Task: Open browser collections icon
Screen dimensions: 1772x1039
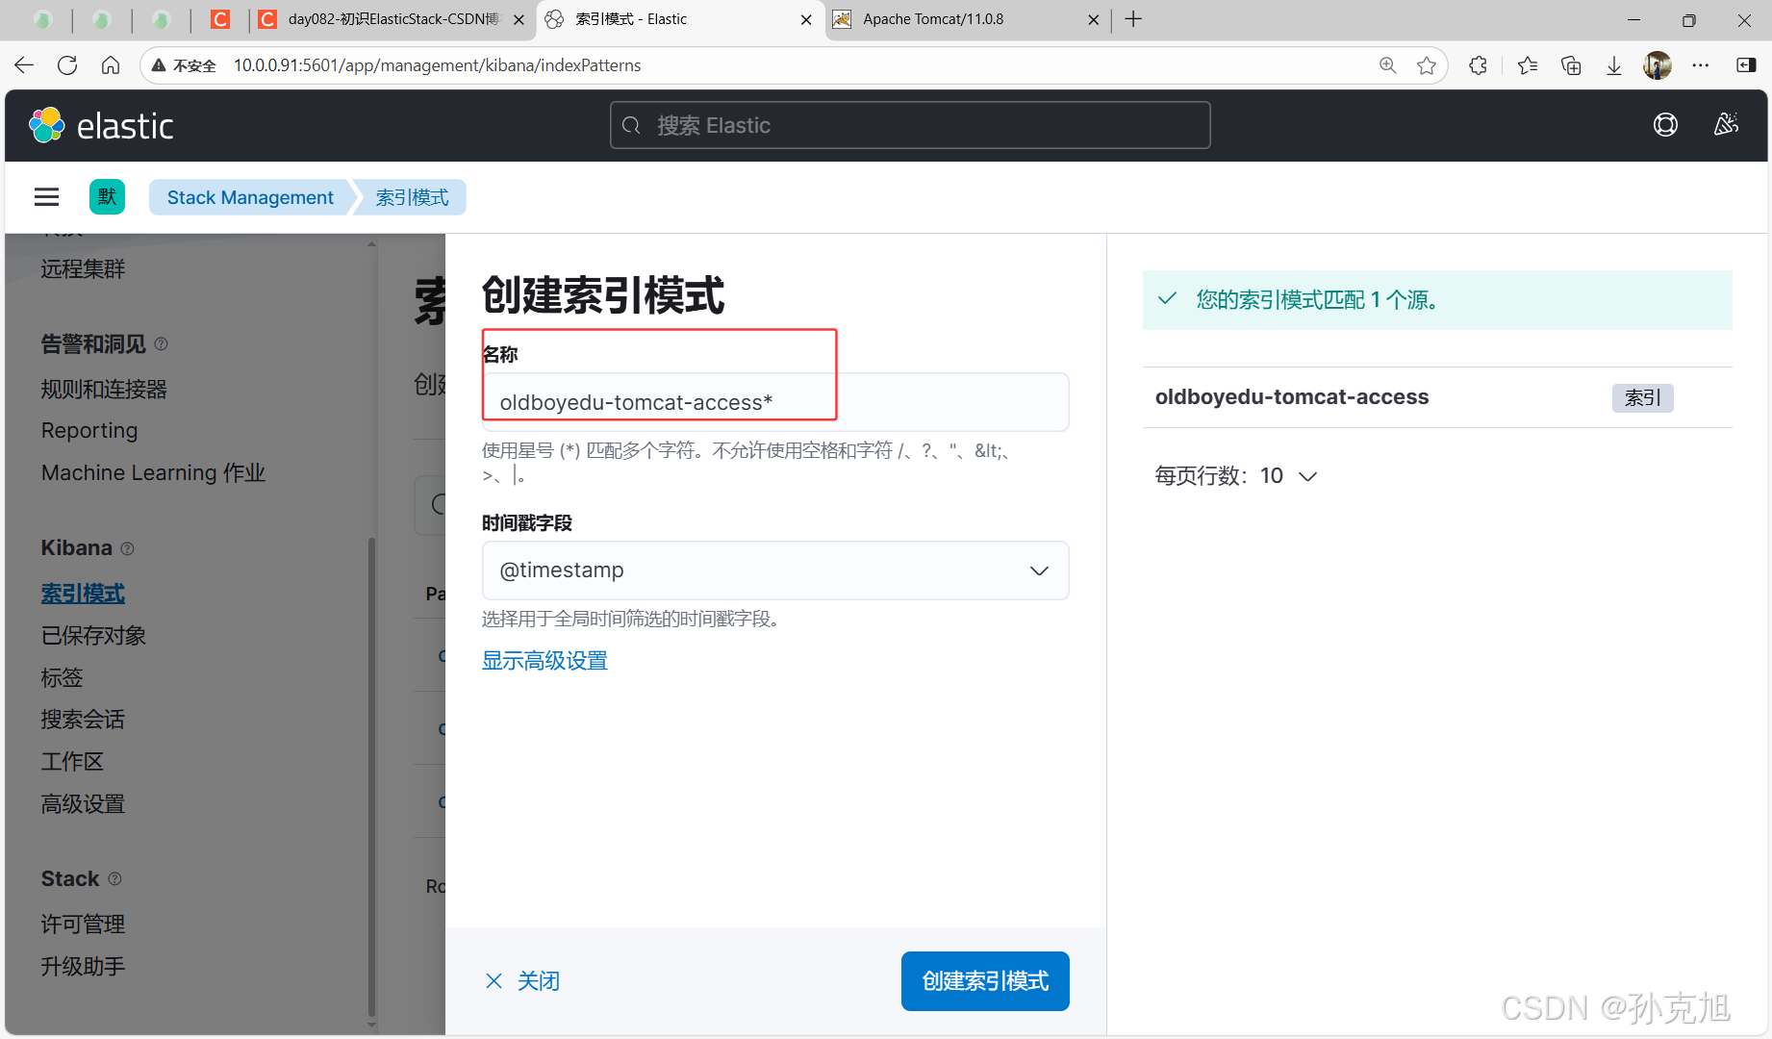Action: tap(1571, 65)
